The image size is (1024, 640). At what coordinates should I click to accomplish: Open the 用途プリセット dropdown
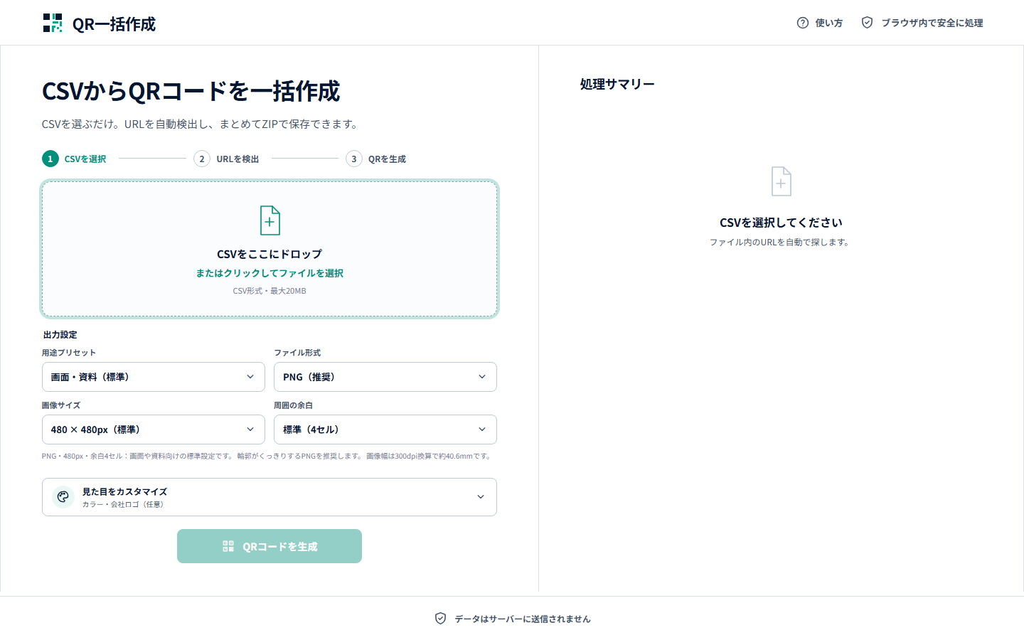154,377
